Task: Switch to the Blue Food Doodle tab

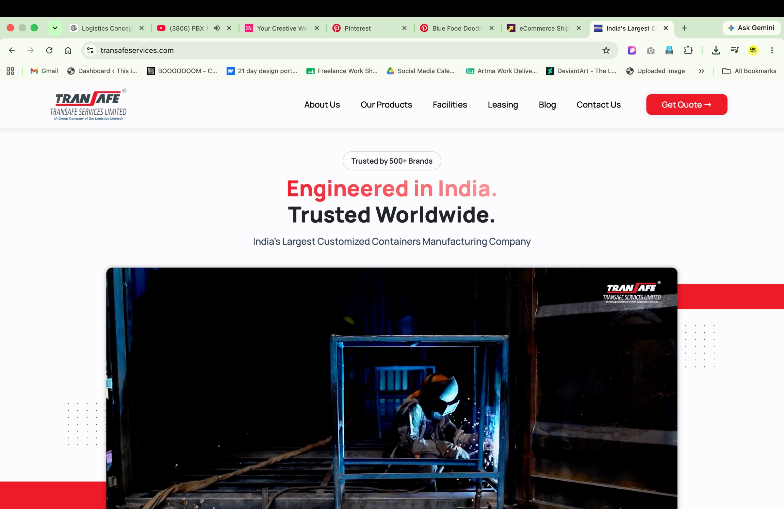Action: 457,28
